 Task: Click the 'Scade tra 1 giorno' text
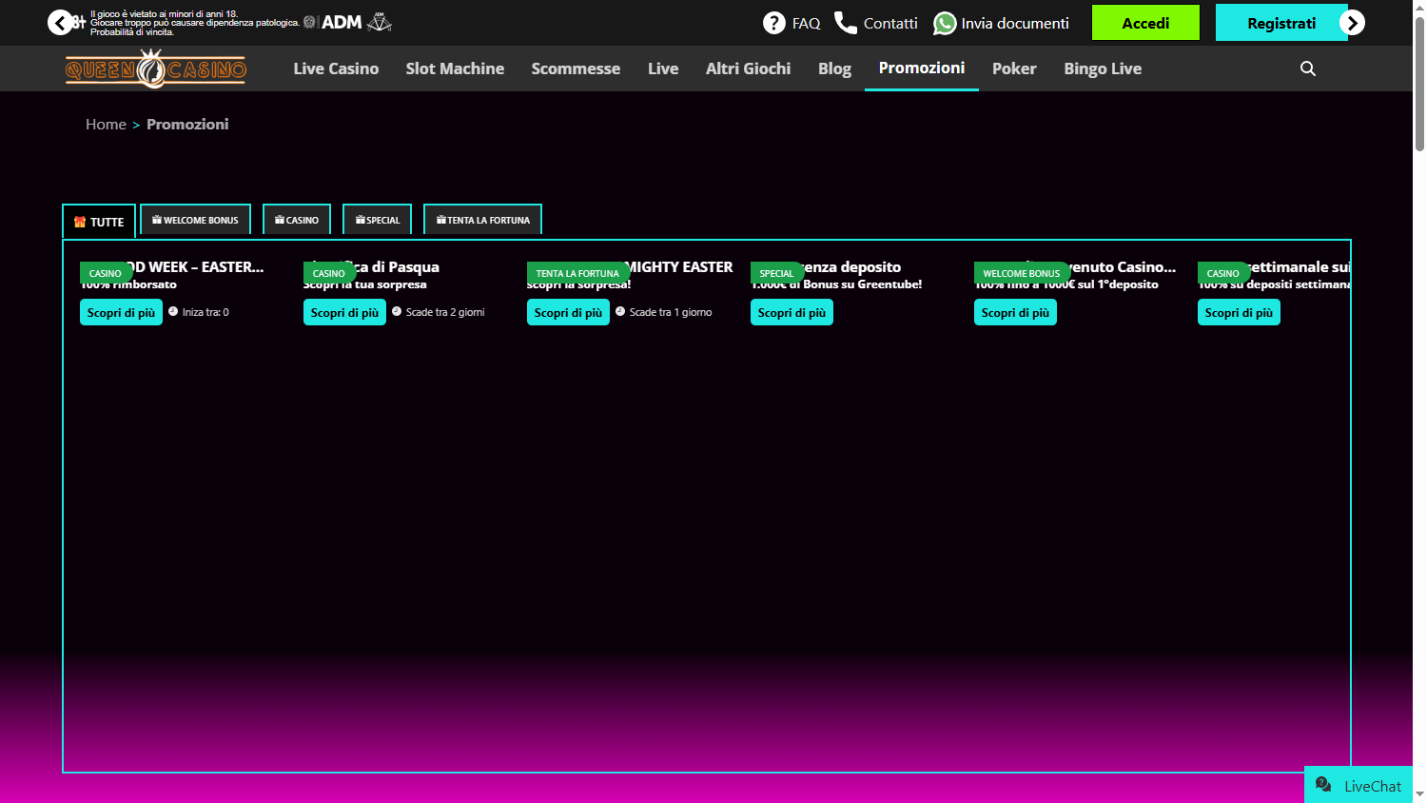671,312
